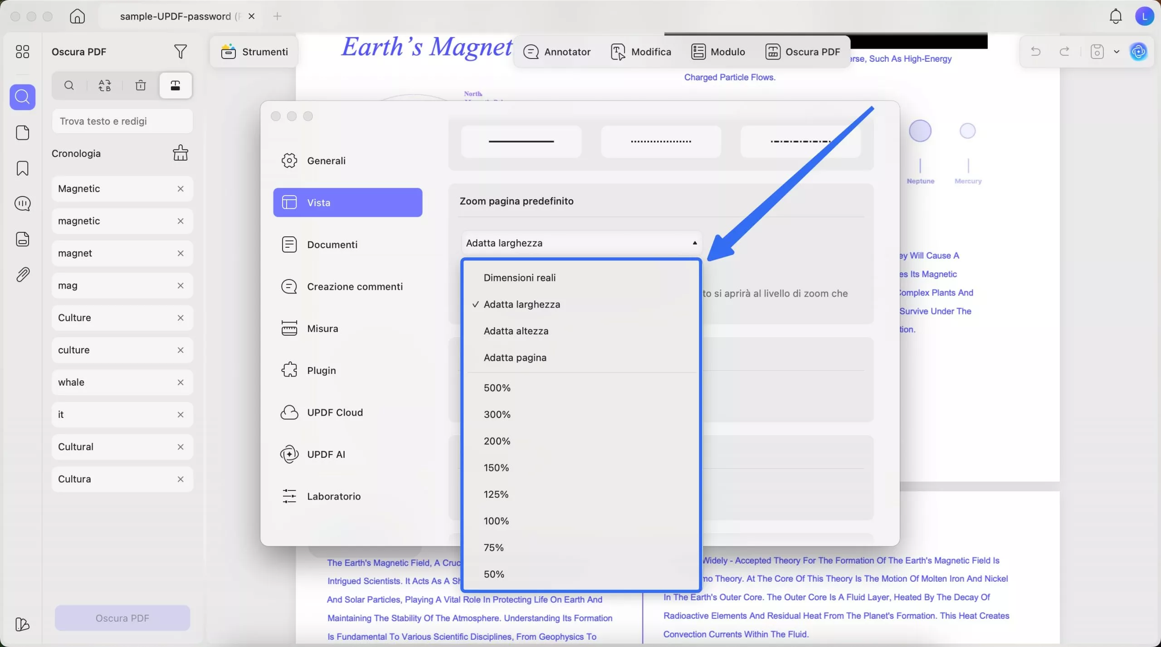Open the UPDF AI assistant icon
This screenshot has height=647, width=1161.
pyautogui.click(x=1140, y=52)
